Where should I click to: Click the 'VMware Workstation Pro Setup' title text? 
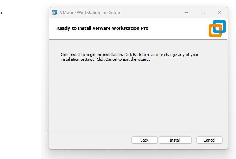90,13
